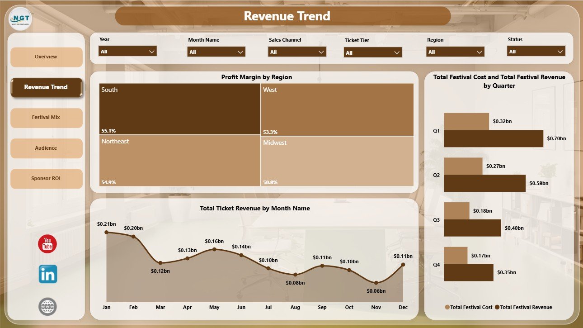Open the YouTube icon link
Screen dimensions: 583x328
(47, 244)
